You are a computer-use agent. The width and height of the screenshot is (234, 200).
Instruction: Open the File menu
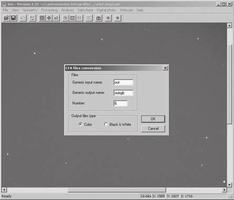5,10
